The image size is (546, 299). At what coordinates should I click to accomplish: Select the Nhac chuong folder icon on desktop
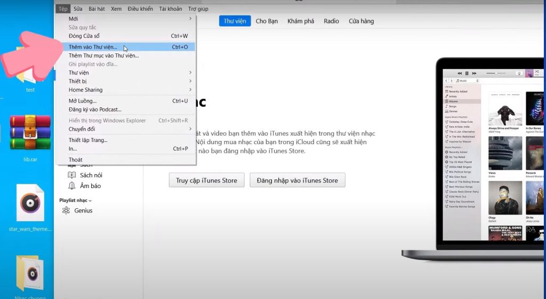pyautogui.click(x=30, y=273)
